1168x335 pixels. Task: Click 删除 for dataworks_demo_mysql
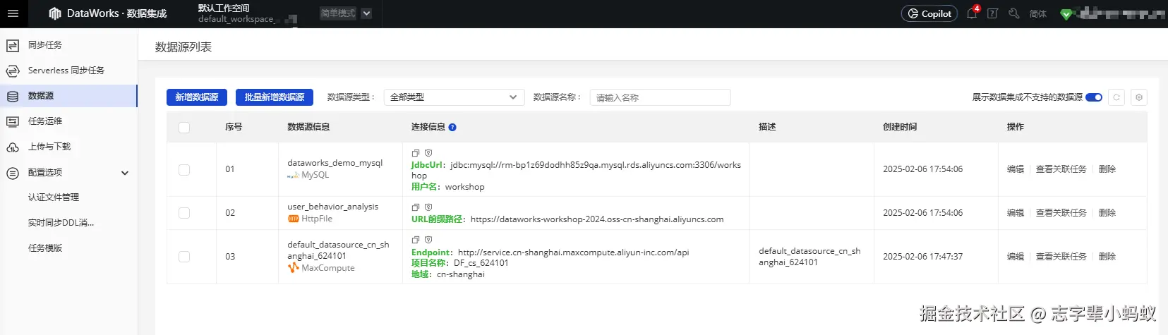coord(1107,169)
